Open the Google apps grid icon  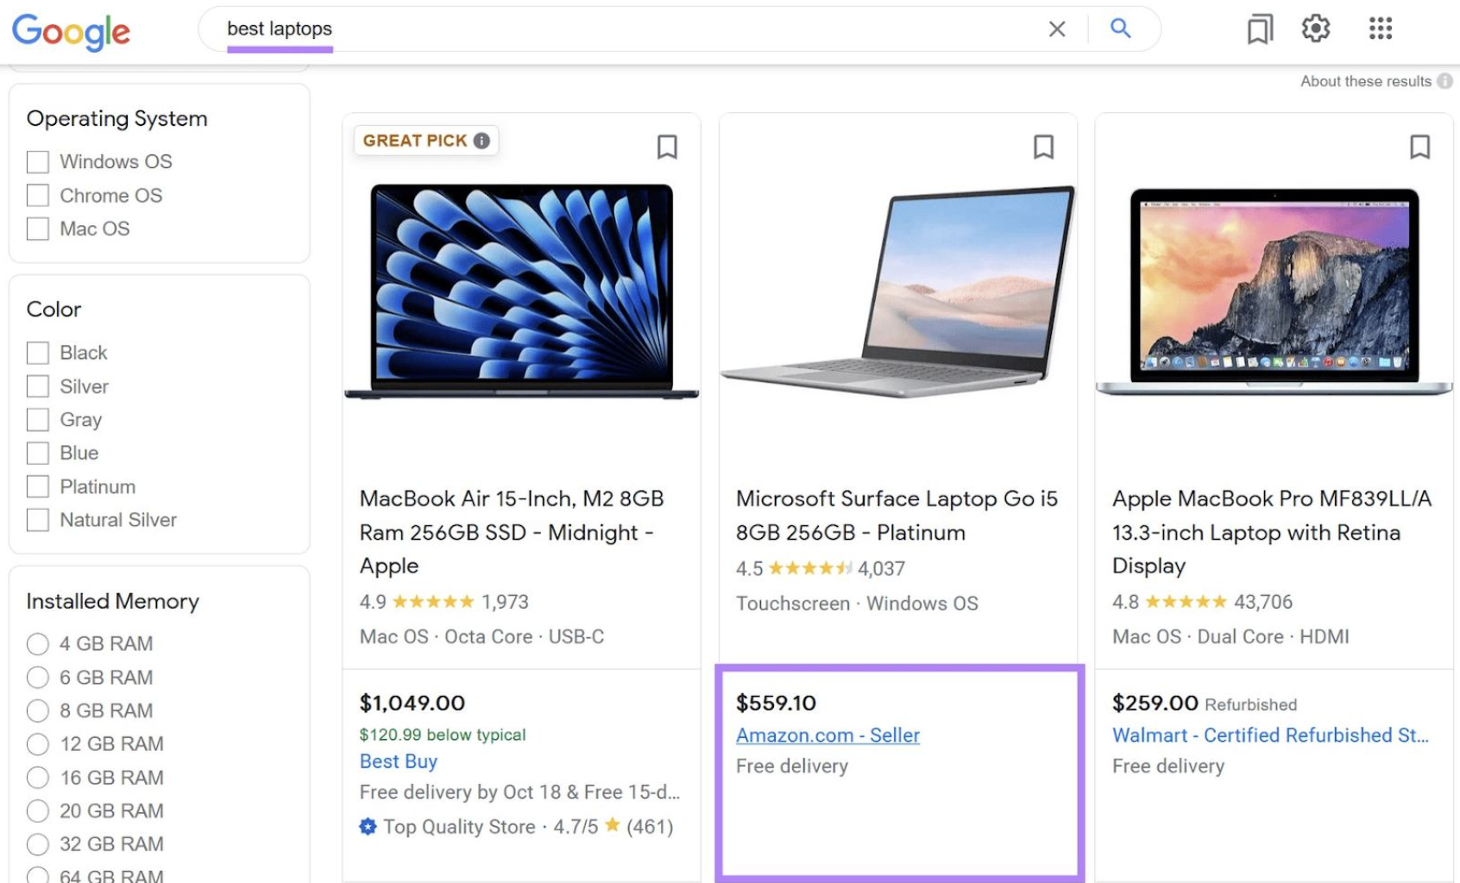coord(1380,28)
